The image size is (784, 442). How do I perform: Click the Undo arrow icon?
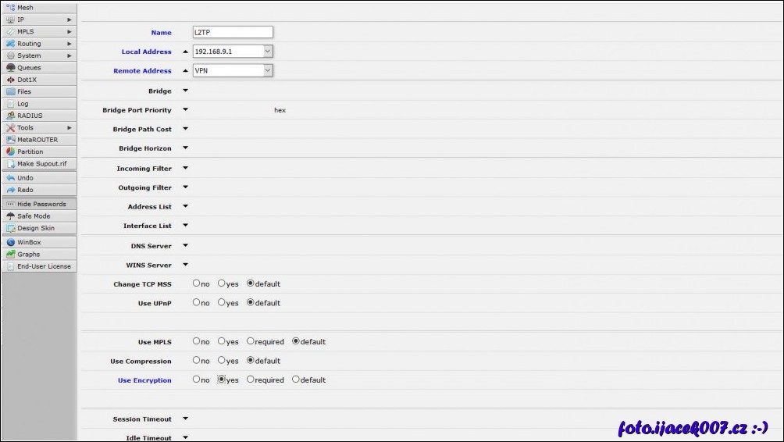coord(11,178)
